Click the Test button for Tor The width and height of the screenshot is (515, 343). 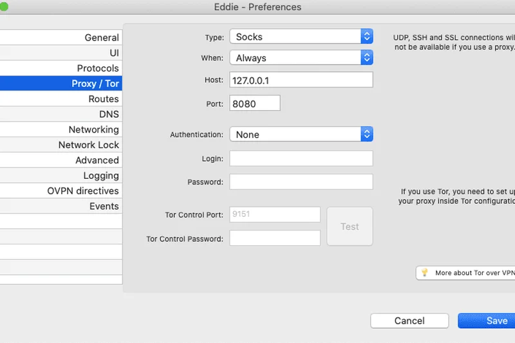pos(350,227)
